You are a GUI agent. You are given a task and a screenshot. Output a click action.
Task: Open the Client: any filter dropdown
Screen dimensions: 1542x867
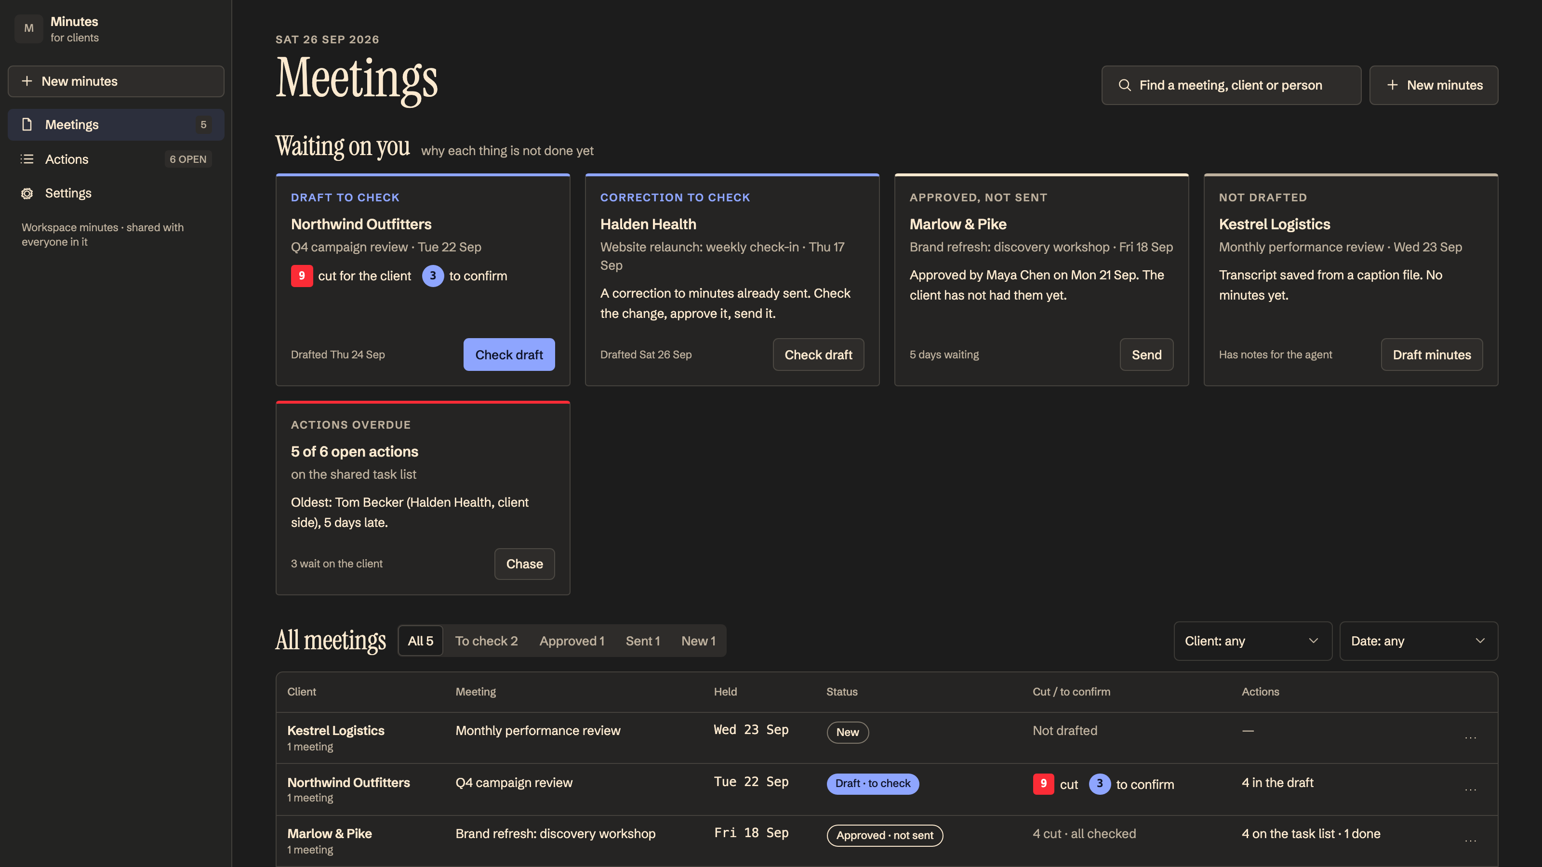coord(1253,641)
